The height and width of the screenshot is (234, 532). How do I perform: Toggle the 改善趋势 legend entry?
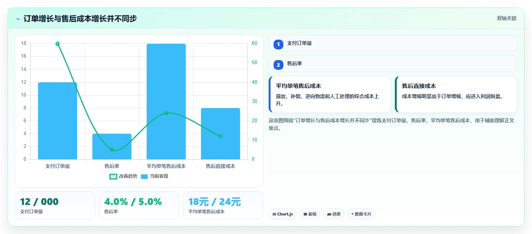pos(123,176)
